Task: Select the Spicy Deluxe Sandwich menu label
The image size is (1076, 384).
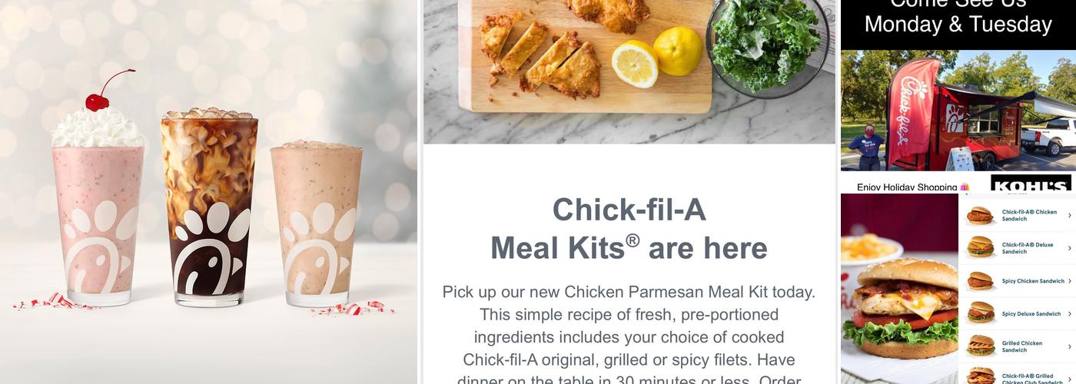Action: (x=1031, y=314)
